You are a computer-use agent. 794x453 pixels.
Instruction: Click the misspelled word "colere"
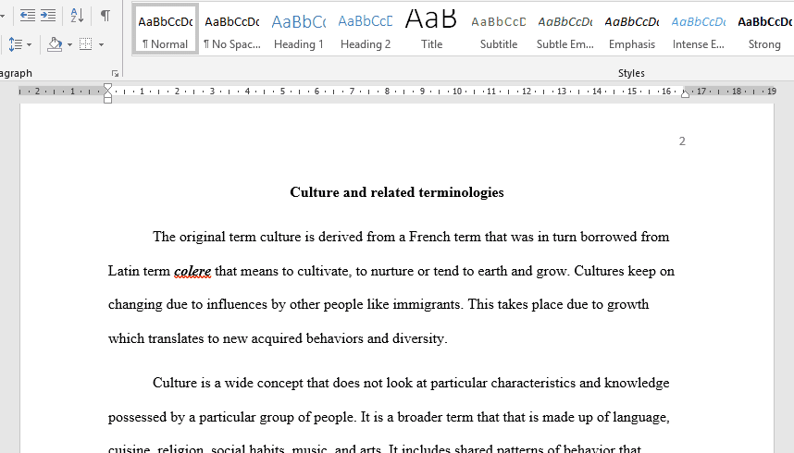[192, 272]
